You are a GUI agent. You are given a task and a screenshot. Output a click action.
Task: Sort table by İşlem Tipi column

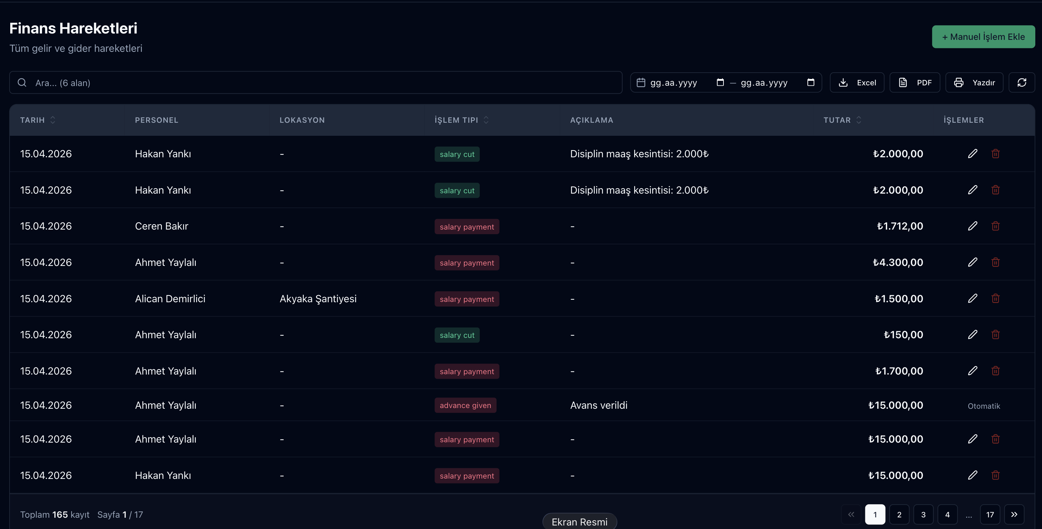pyautogui.click(x=461, y=120)
